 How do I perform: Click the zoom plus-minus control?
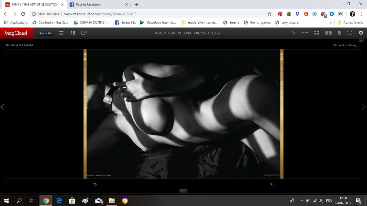(305, 33)
